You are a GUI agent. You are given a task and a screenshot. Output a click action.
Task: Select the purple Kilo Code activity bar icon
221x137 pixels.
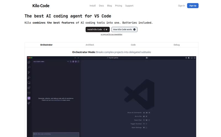[x=29, y=98]
